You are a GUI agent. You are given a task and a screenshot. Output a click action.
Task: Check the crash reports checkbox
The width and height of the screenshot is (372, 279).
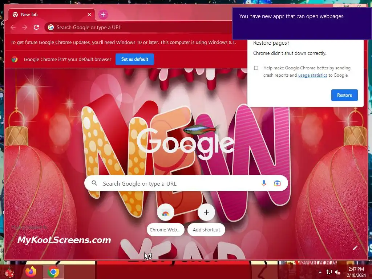pyautogui.click(x=256, y=68)
